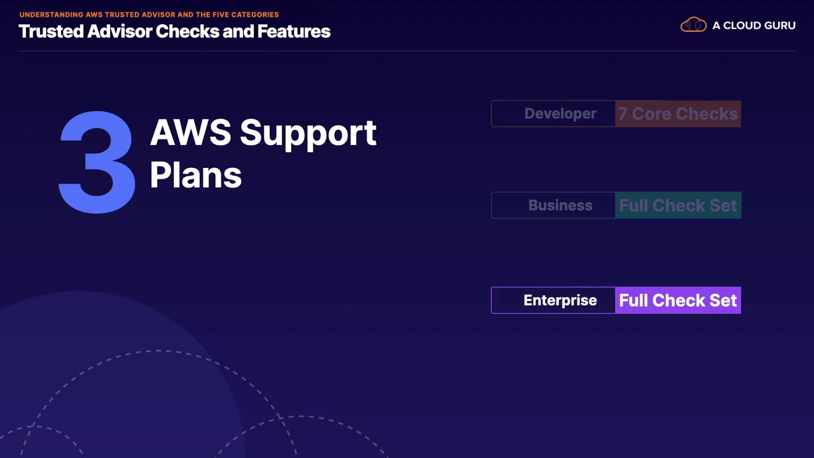The width and height of the screenshot is (814, 458).
Task: Click the Enterprise 'Full Check Set' box
Action: [x=678, y=300]
